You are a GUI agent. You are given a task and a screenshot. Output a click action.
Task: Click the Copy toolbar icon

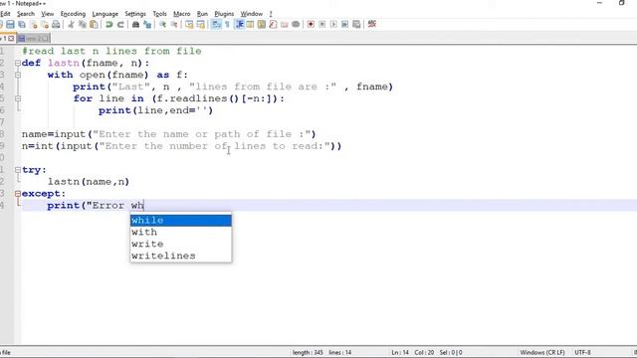pyautogui.click(x=83, y=24)
